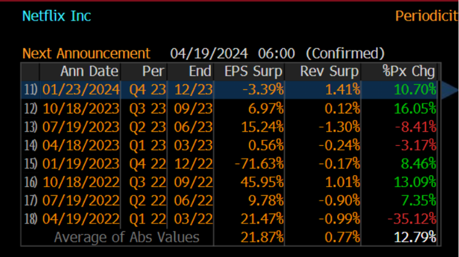Click the Periodicity label
The width and height of the screenshot is (459, 257).
point(427,16)
